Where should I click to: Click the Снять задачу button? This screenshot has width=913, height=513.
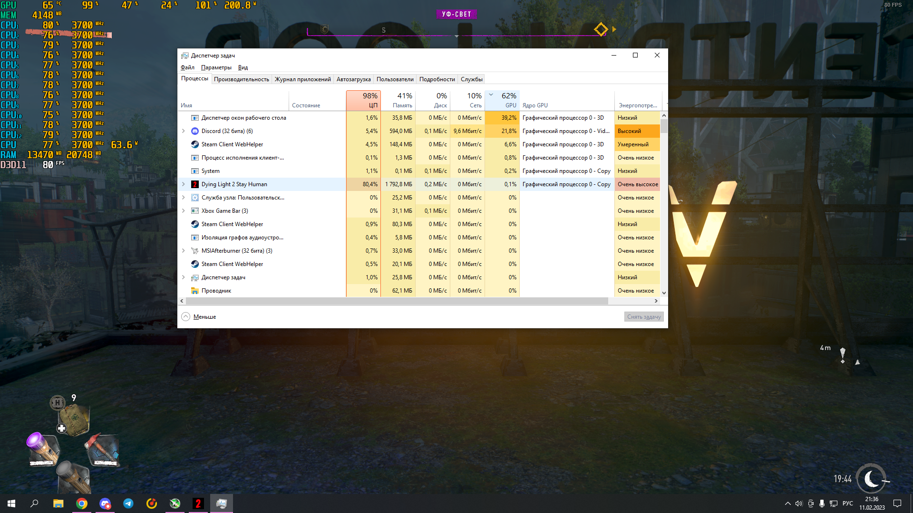pos(643,317)
